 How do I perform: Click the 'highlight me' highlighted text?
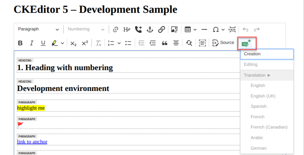point(31,108)
